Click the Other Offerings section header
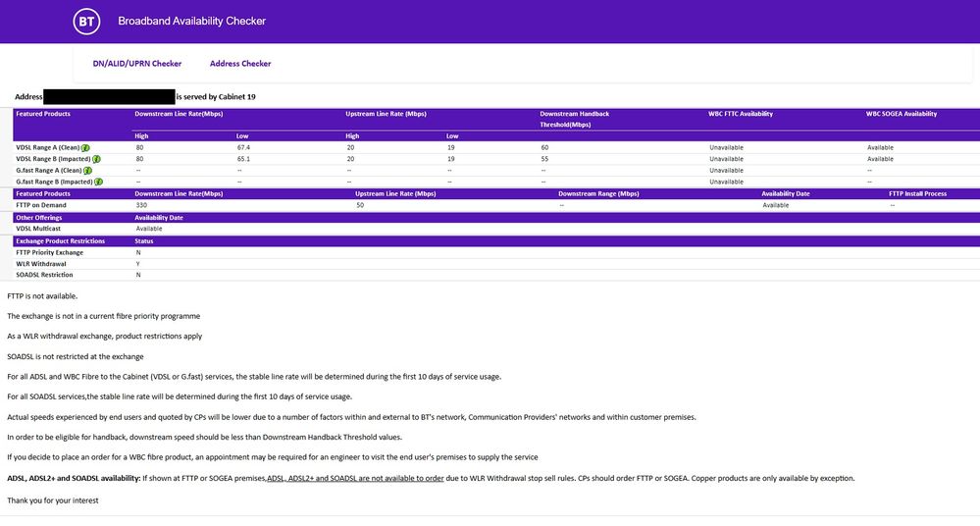Screen dimensions: 980x526 (39, 217)
